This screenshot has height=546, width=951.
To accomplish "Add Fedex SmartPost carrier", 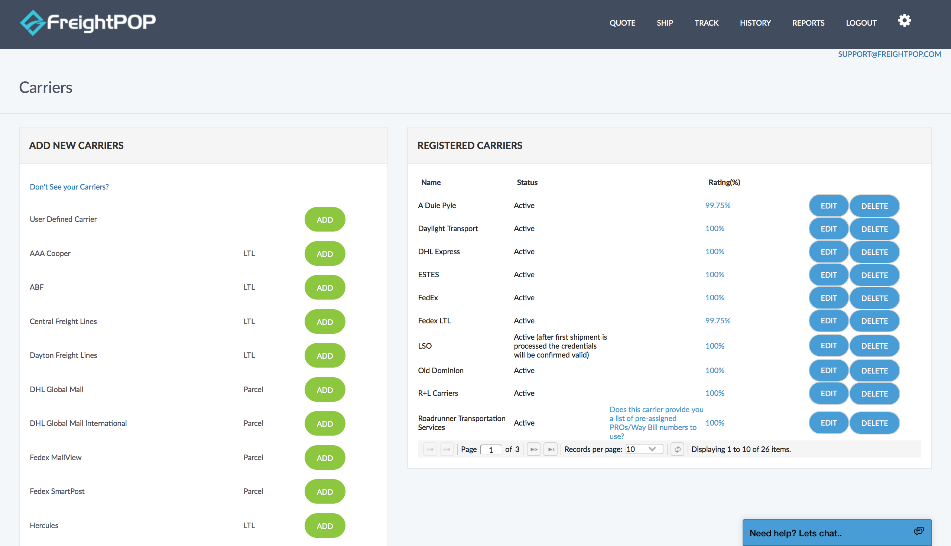I will pyautogui.click(x=325, y=491).
